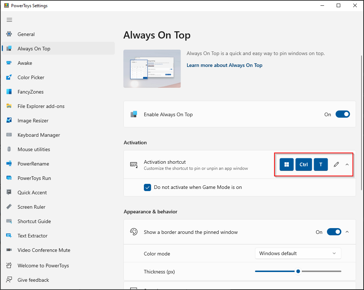The height and width of the screenshot is (290, 364).
Task: Select the PowerToys Run icon
Action: [x=10, y=178]
